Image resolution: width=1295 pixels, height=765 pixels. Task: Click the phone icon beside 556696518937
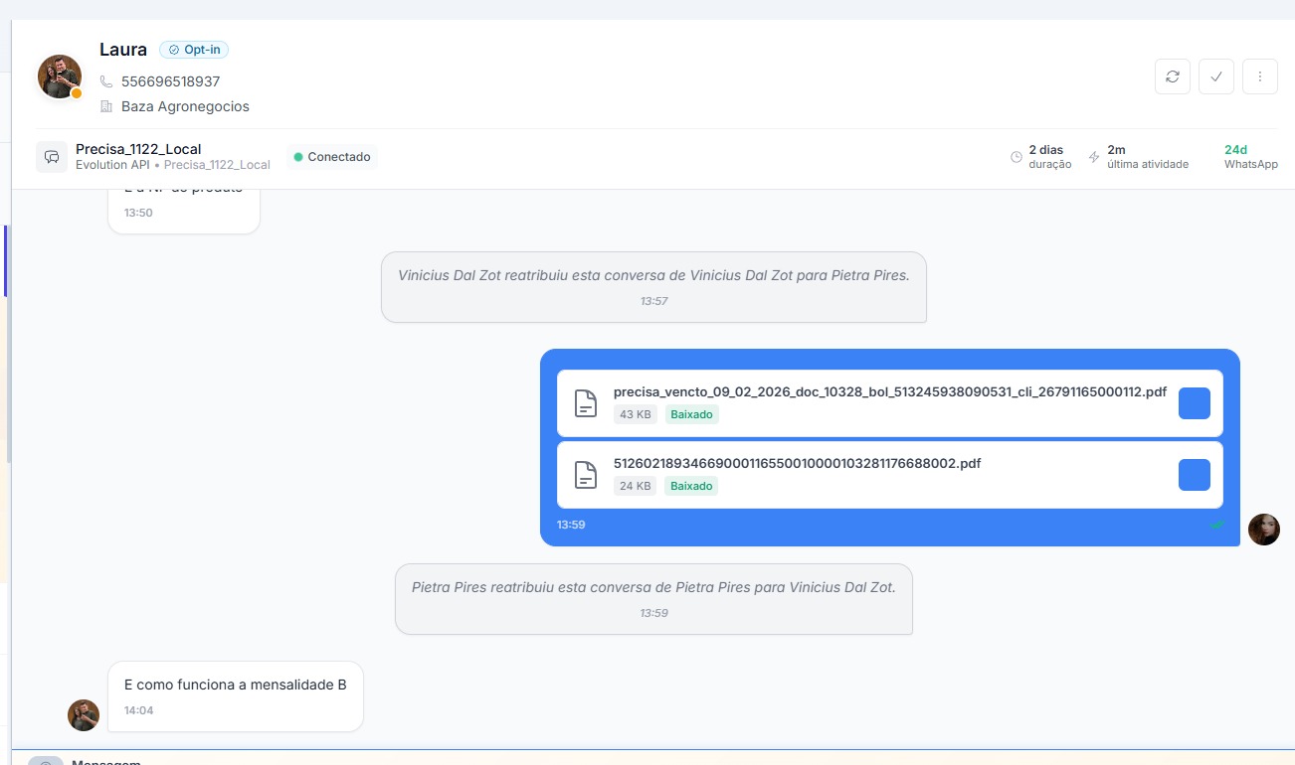tap(106, 81)
